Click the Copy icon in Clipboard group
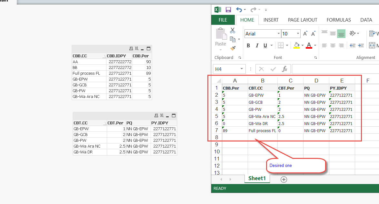Viewport: 379px width, 204px height. click(x=232, y=38)
